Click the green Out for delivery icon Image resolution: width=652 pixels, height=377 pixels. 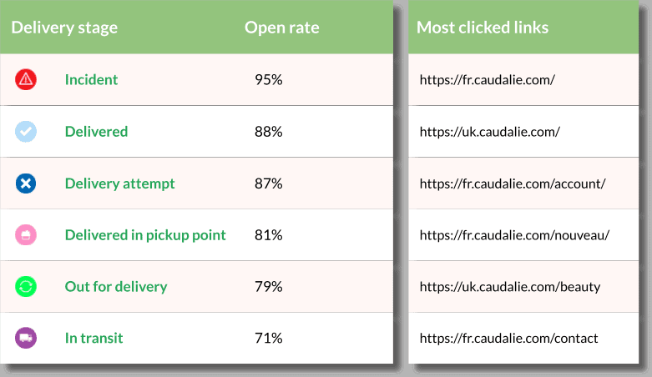[26, 286]
